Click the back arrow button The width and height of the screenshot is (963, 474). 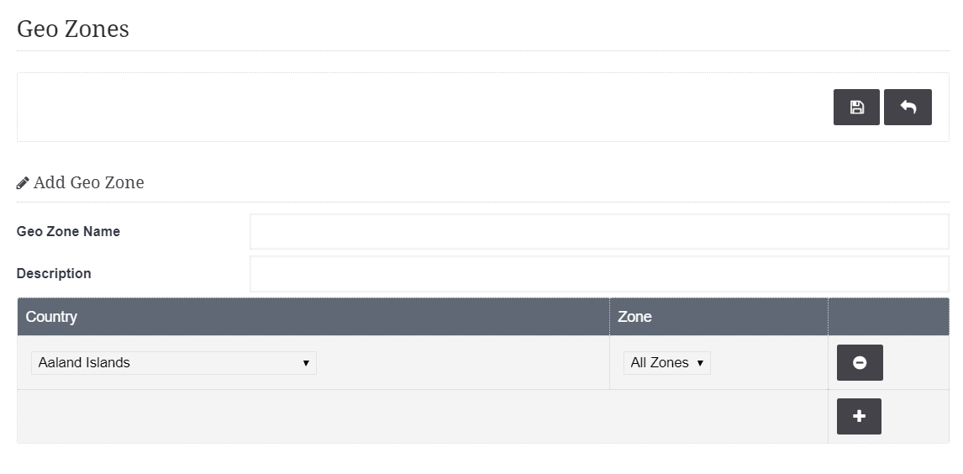click(x=908, y=108)
